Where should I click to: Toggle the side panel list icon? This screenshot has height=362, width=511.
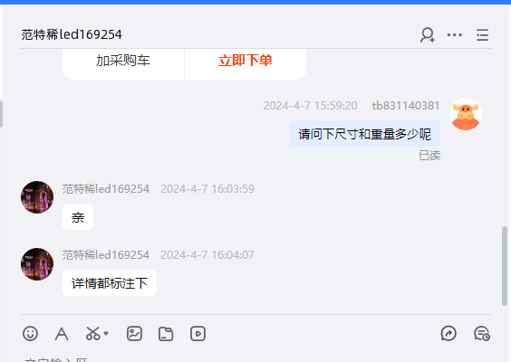(482, 34)
